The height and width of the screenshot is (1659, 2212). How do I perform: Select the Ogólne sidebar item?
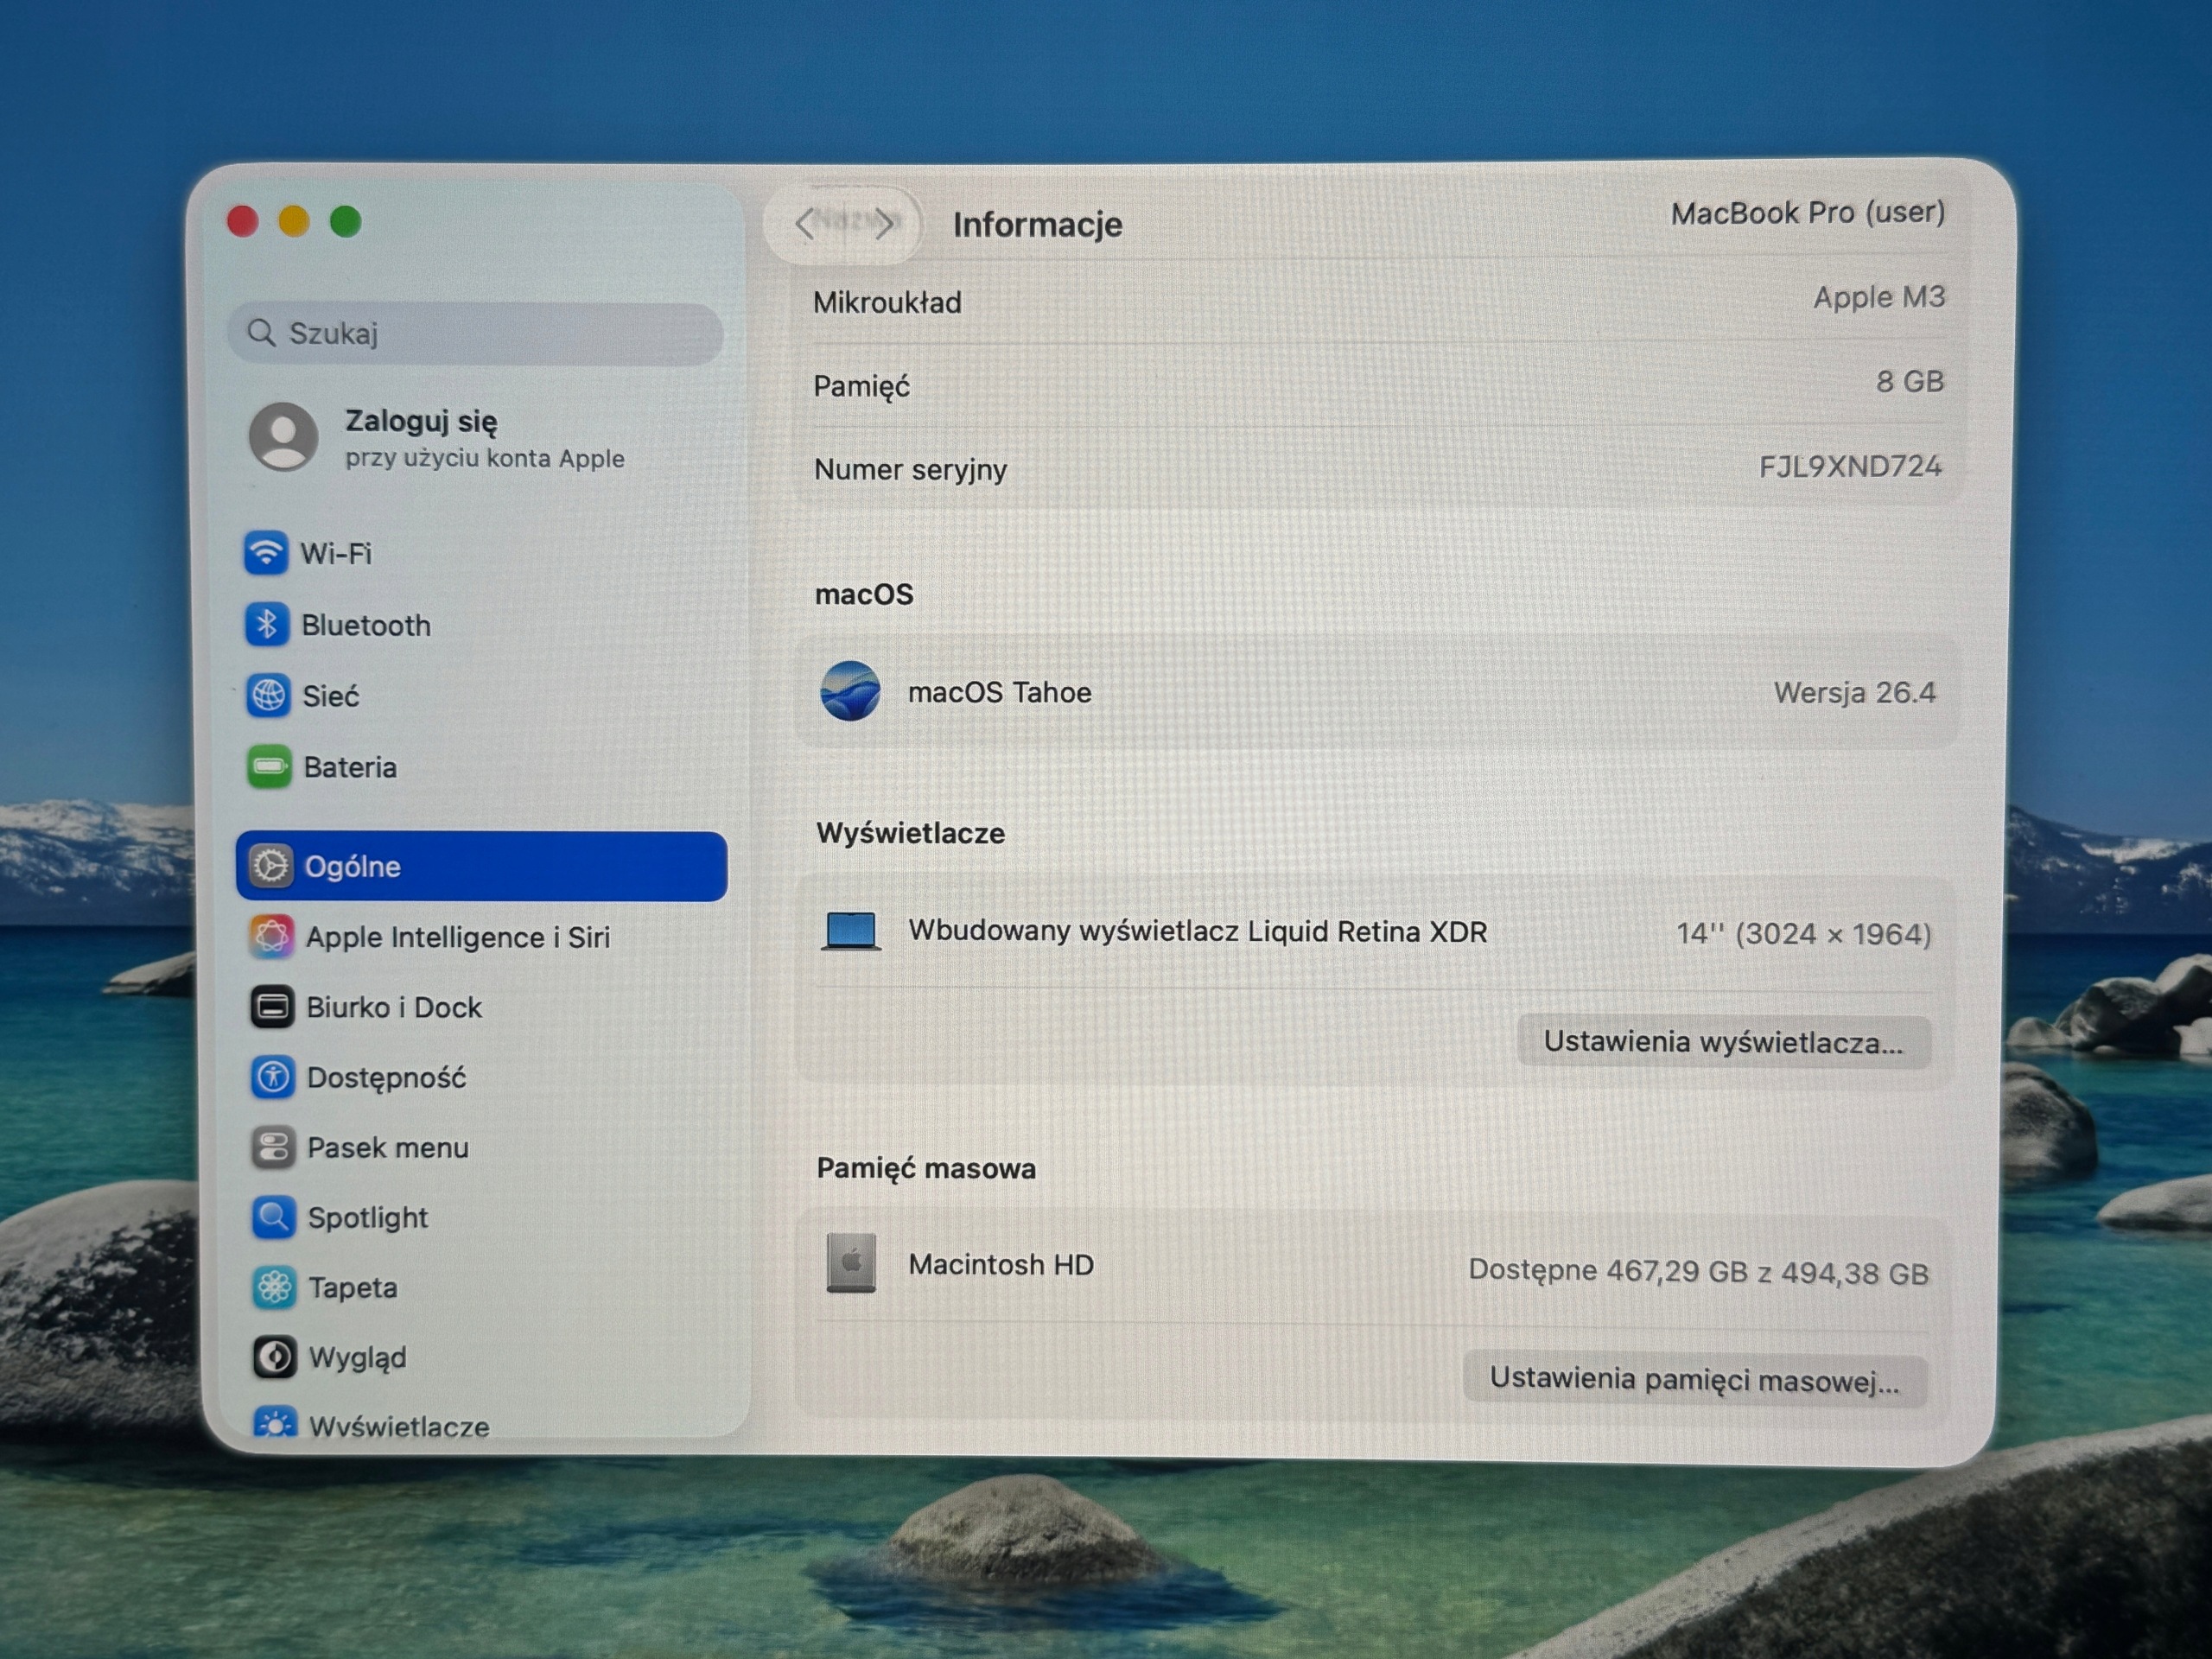pyautogui.click(x=482, y=866)
